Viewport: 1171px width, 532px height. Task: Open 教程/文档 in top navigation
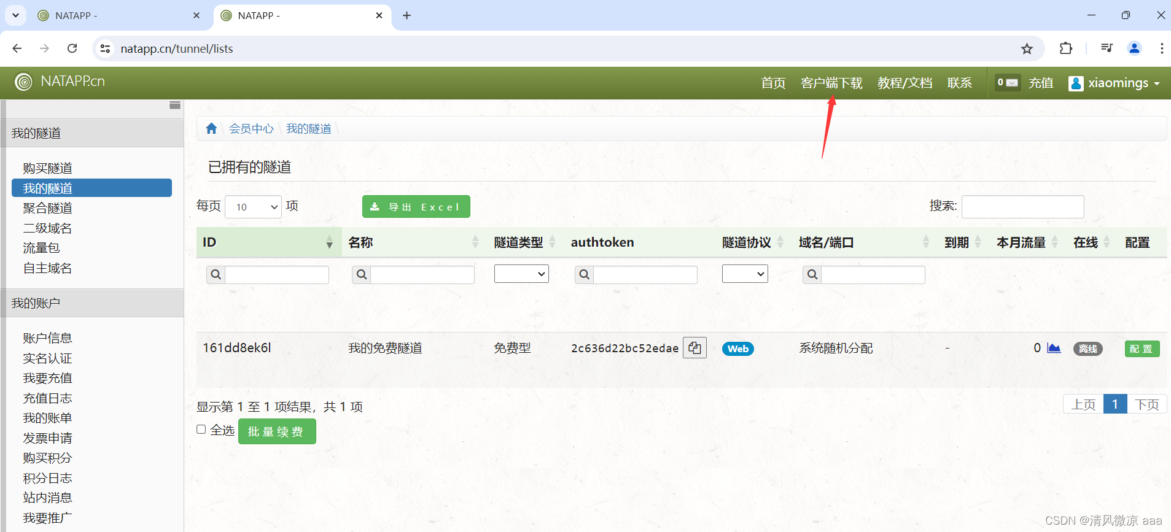coord(905,83)
